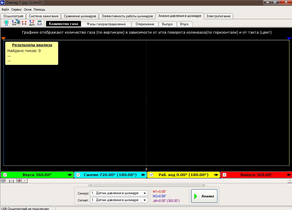
Task: Switch to the Сравнение цилиндров tab
Action: [x=80, y=16]
